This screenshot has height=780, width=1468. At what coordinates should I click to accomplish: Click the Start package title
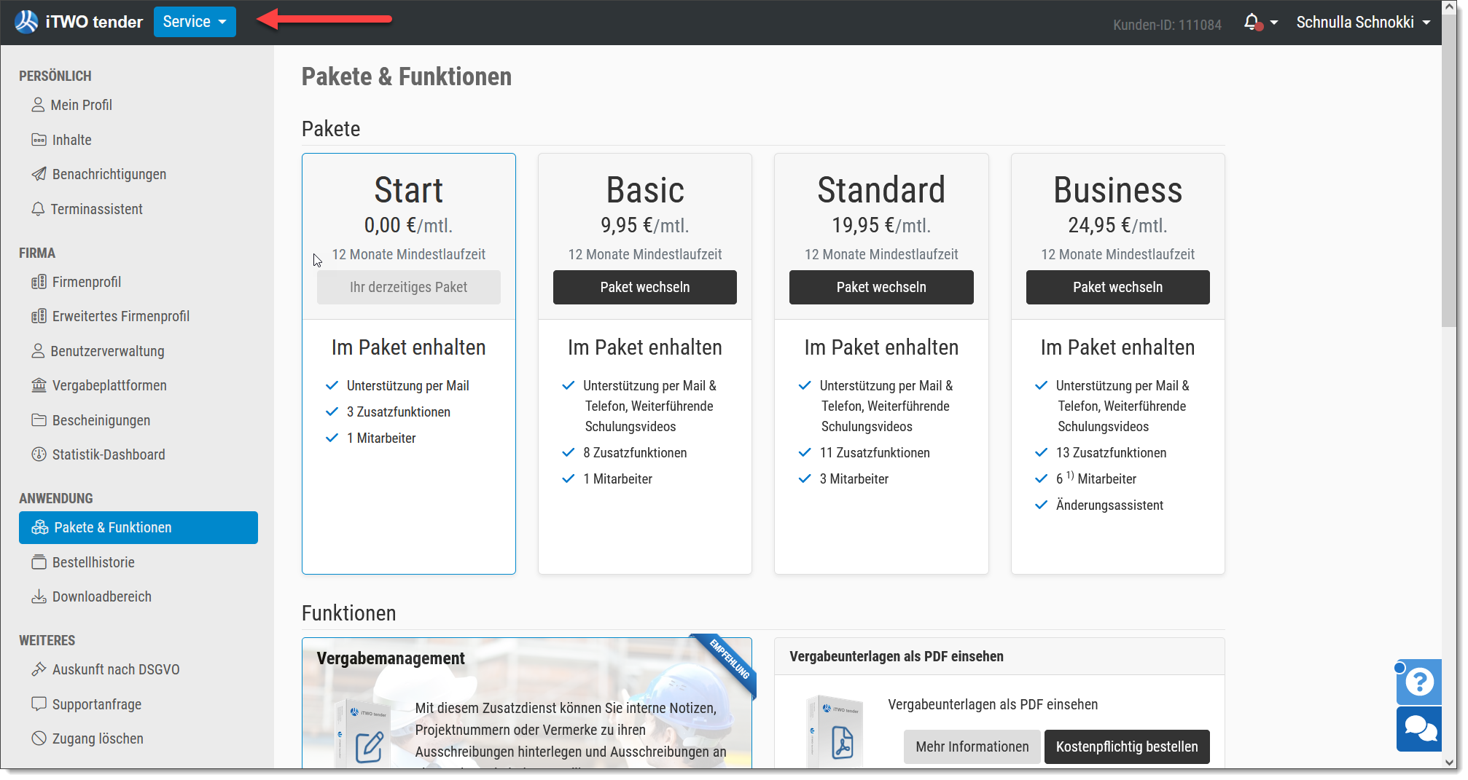pos(408,190)
